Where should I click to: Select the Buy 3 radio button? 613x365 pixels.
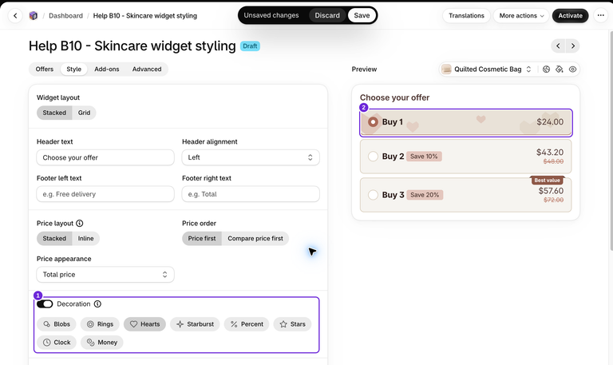click(x=373, y=195)
